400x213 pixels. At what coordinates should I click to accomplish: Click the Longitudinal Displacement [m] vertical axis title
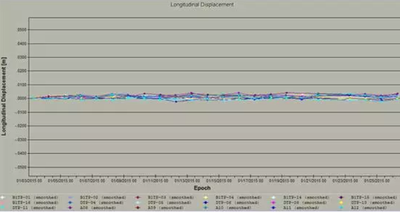[4, 97]
